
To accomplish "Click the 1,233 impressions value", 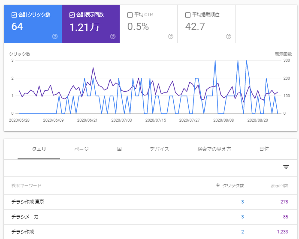I will click(282, 232).
